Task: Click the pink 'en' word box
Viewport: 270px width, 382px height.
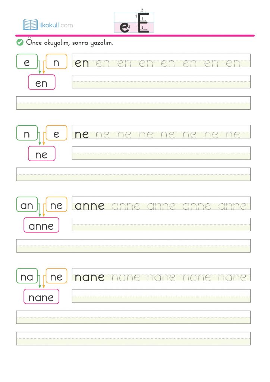Action: pyautogui.click(x=41, y=83)
